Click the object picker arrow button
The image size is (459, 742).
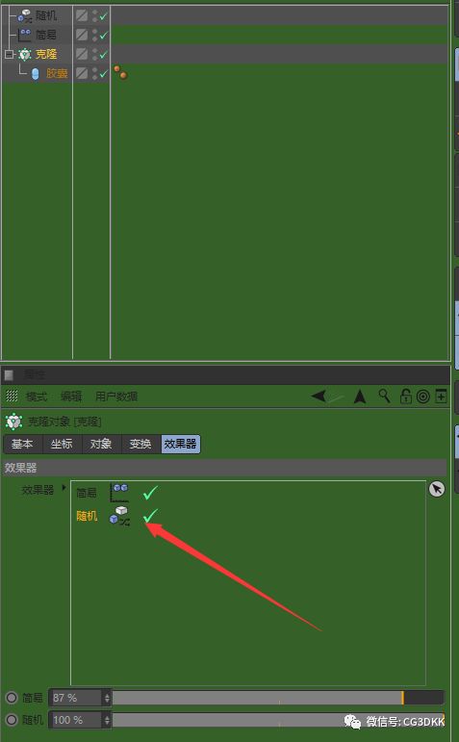click(x=437, y=489)
